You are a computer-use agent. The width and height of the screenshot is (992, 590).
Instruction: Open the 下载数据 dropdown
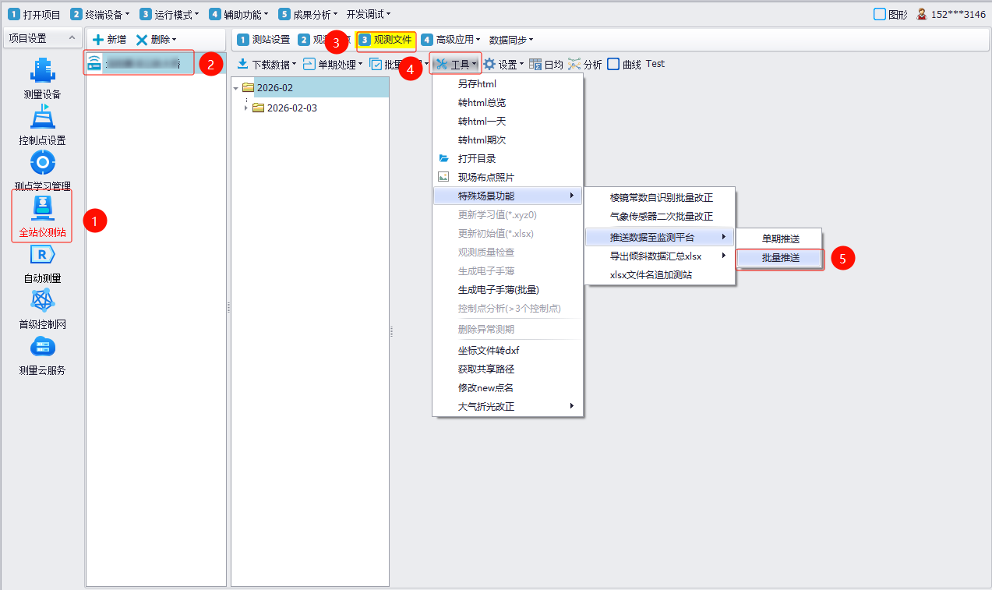(x=267, y=65)
